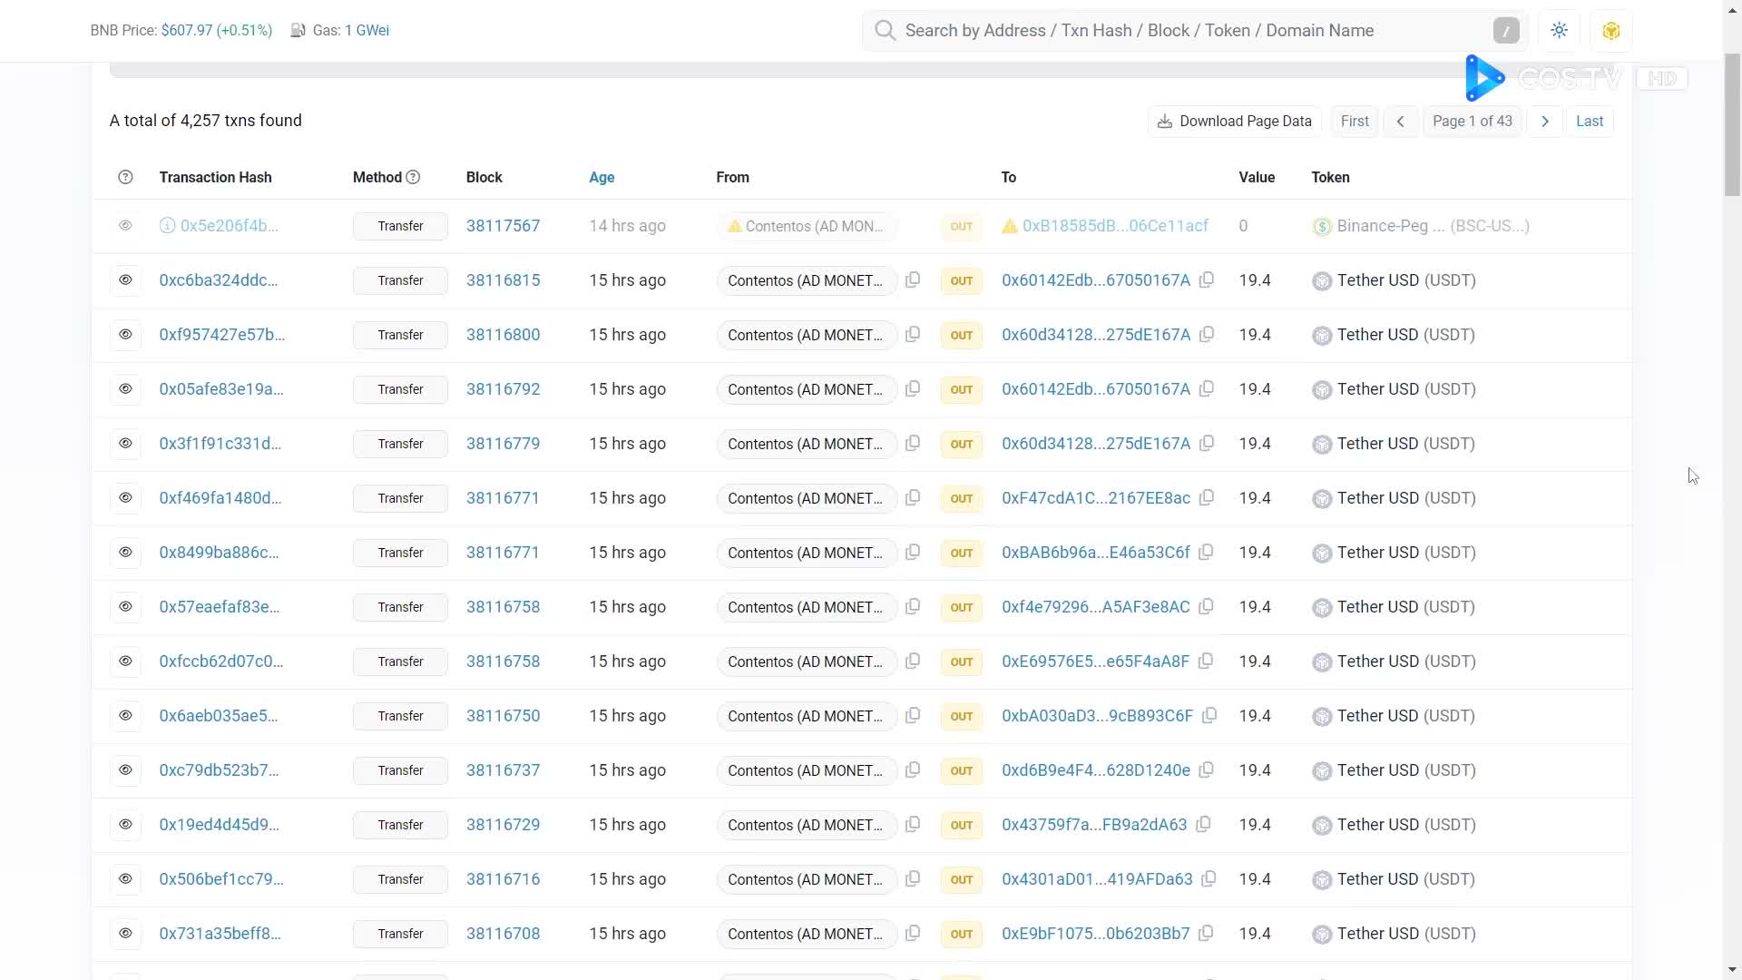Open block 38116815 link
The width and height of the screenshot is (1742, 980).
pyautogui.click(x=503, y=280)
